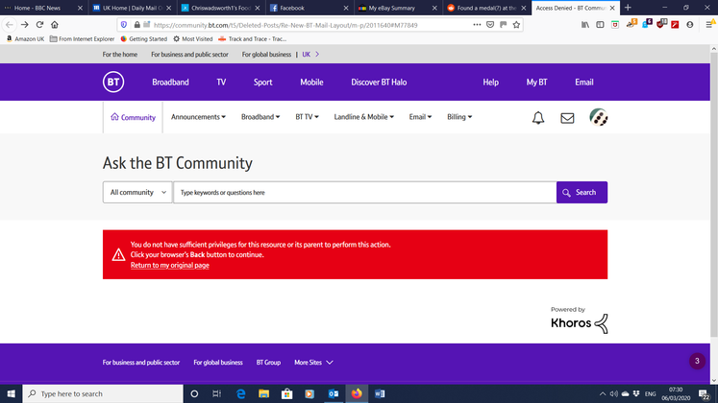Image resolution: width=718 pixels, height=403 pixels.
Task: Expand the Broadband community dropdown
Action: point(260,117)
